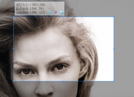Click the save screenshot icon
The width and height of the screenshot is (134, 97).
(61, 13)
